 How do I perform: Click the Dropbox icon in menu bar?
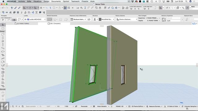[x=132, y=1]
